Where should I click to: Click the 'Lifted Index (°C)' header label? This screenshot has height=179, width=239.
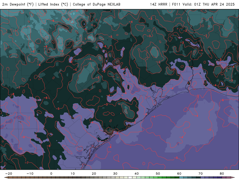point(53,4)
